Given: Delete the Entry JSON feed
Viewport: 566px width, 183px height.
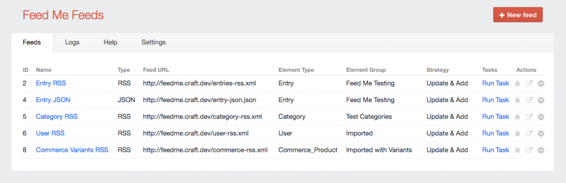Looking at the screenshot, I should click(541, 100).
